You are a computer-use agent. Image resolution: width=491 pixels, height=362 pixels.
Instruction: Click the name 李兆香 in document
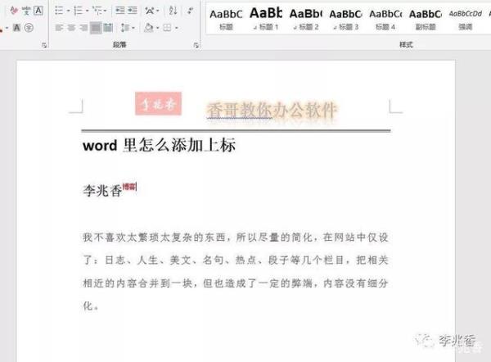click(102, 191)
